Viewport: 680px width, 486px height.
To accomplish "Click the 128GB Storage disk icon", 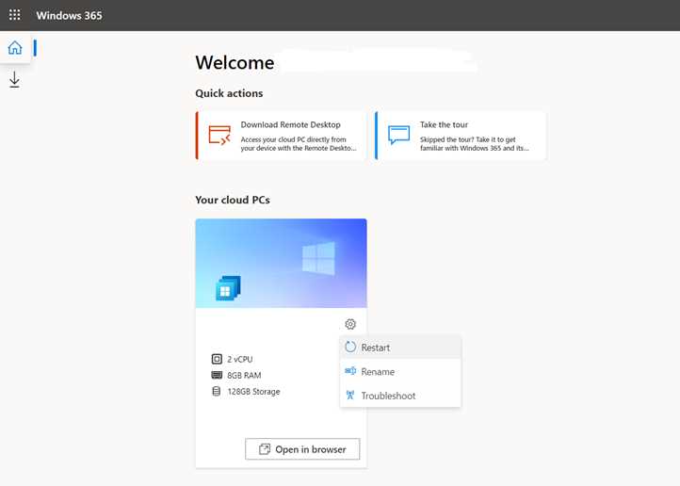I will pyautogui.click(x=217, y=391).
